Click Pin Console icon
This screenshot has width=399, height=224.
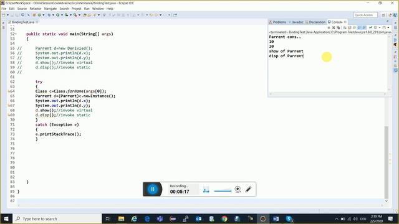coord(370,27)
